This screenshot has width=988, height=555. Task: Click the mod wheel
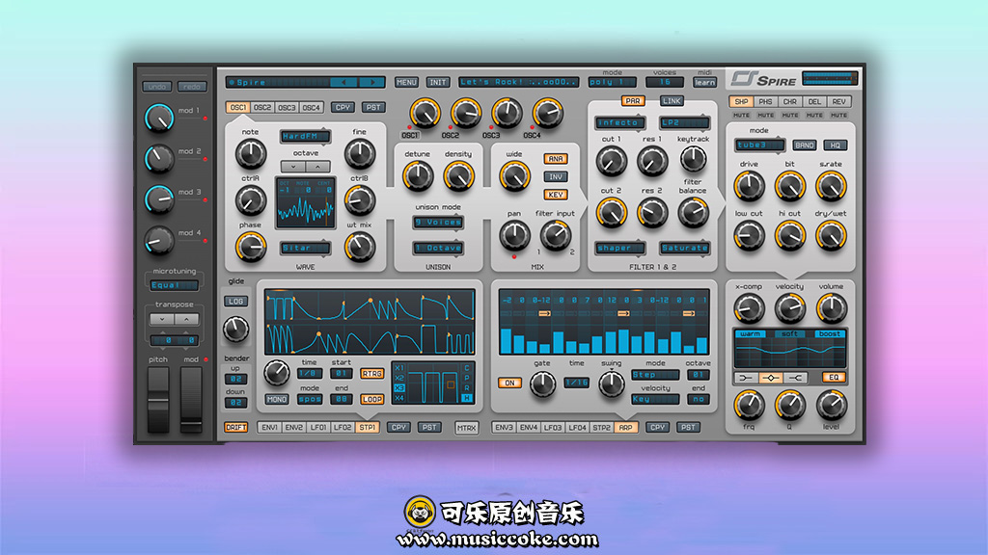coord(191,400)
